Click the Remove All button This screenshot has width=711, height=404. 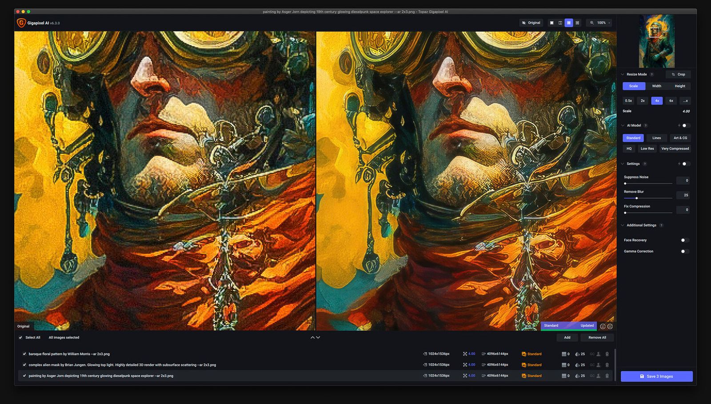point(597,337)
